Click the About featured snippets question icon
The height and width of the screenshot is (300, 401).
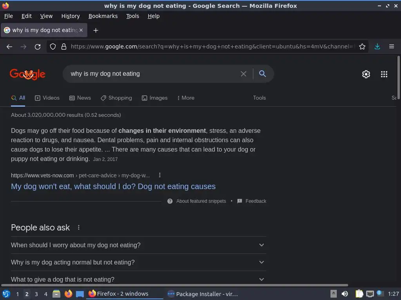[x=170, y=201]
